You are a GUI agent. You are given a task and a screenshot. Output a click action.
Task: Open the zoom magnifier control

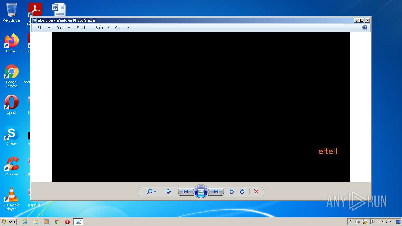coord(150,191)
